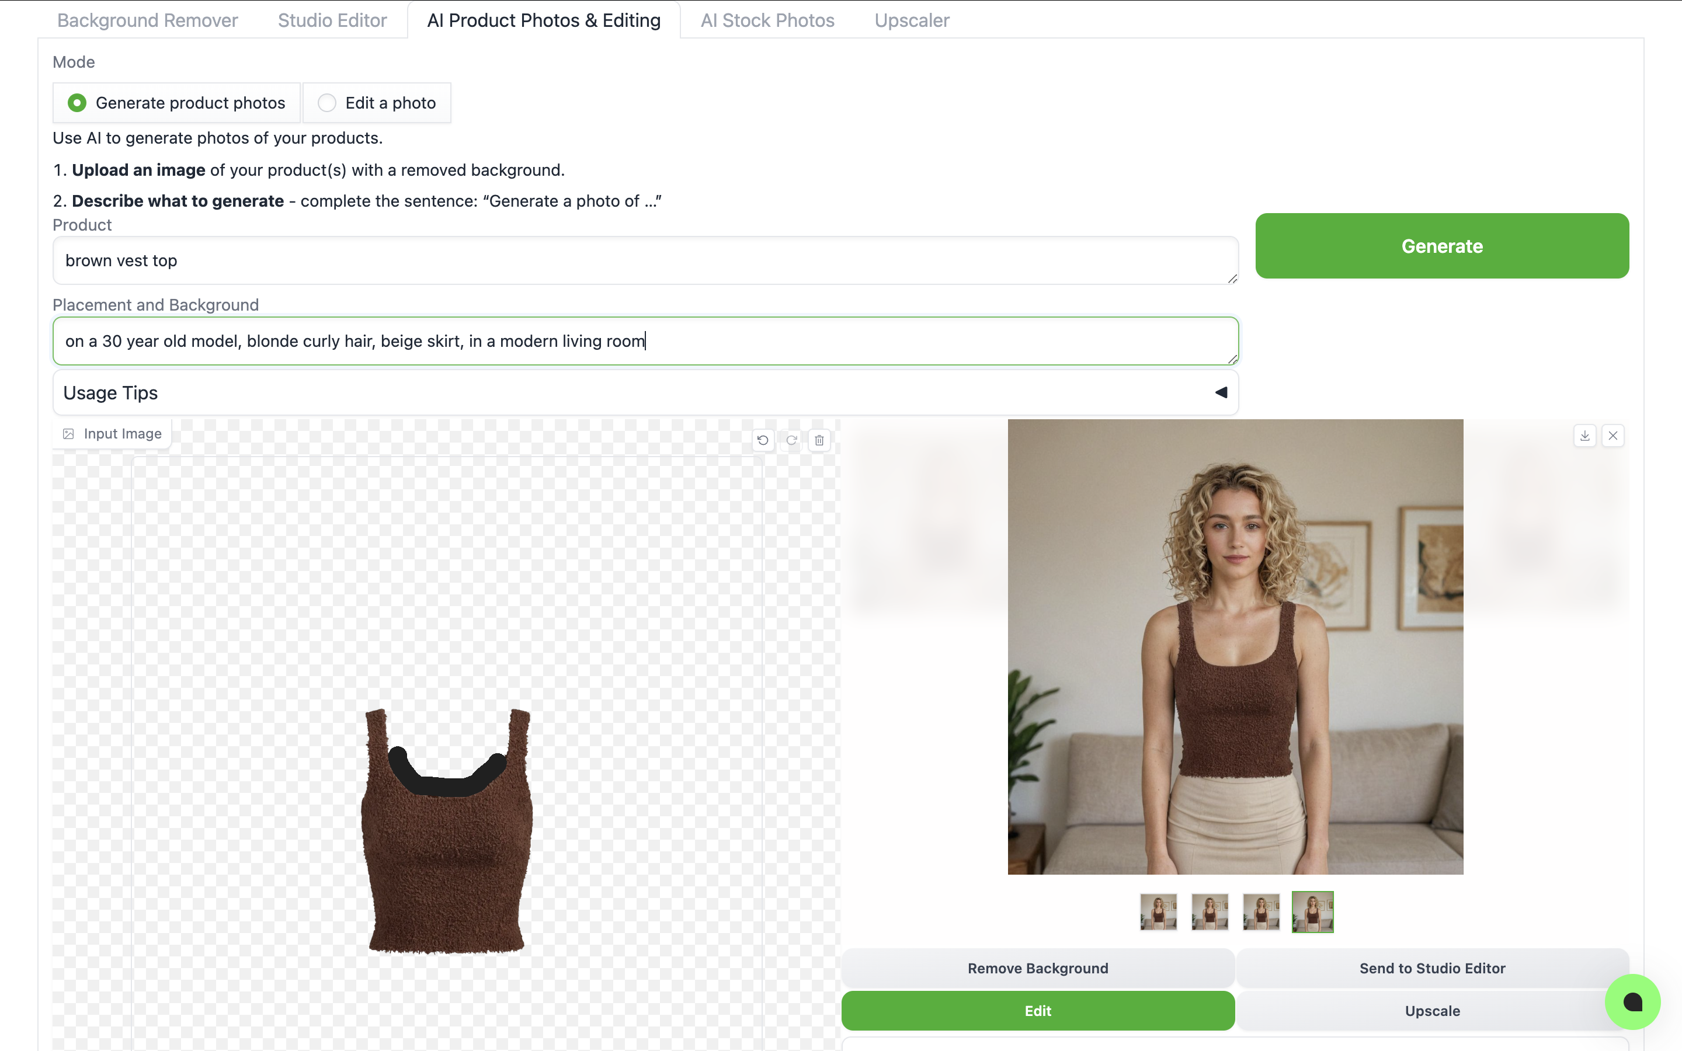Click the Input Image label icon

coord(68,434)
